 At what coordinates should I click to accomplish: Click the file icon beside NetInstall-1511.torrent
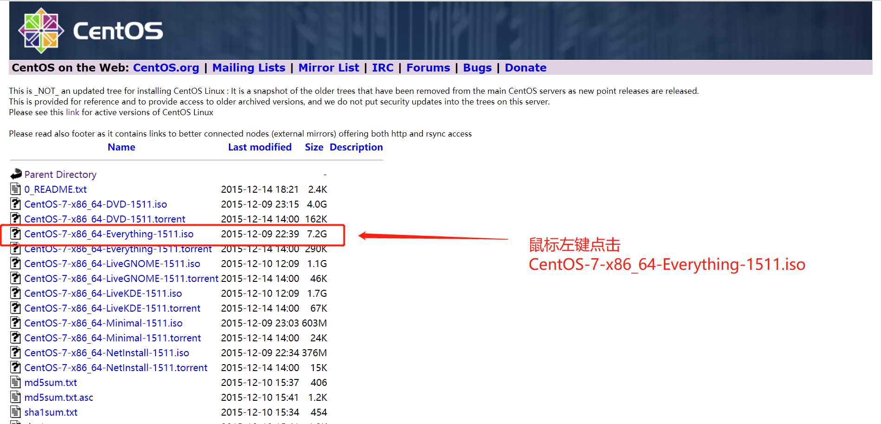point(16,367)
